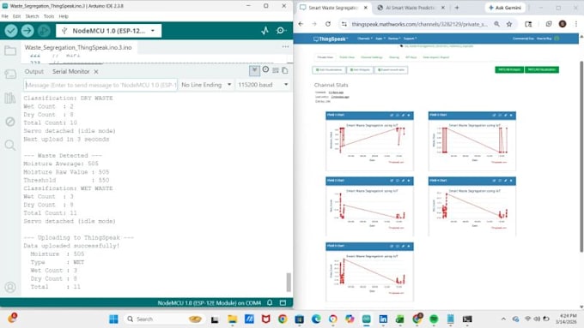Close the Field 2 Chart card
Screen dimensions: 584x328
[511, 115]
